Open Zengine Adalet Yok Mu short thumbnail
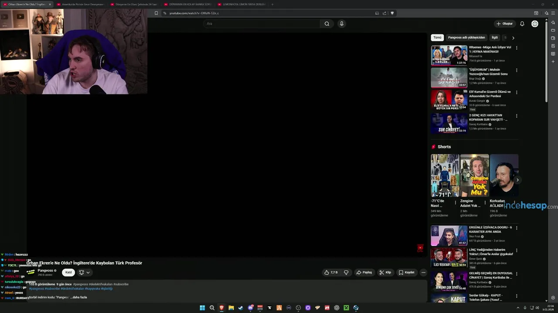The height and width of the screenshot is (313, 558). point(474,176)
